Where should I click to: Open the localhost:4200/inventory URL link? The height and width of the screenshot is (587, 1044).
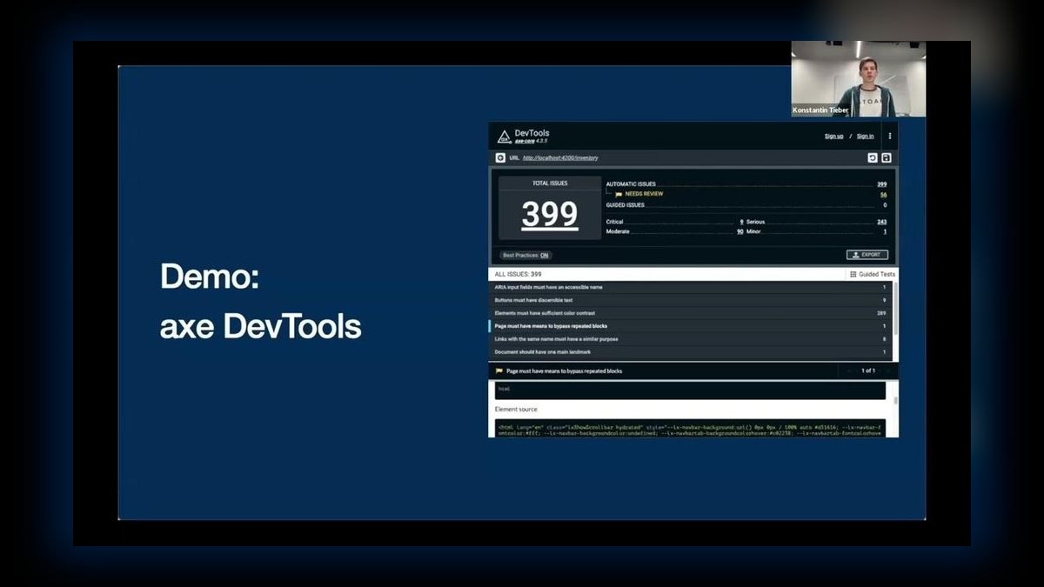(560, 158)
